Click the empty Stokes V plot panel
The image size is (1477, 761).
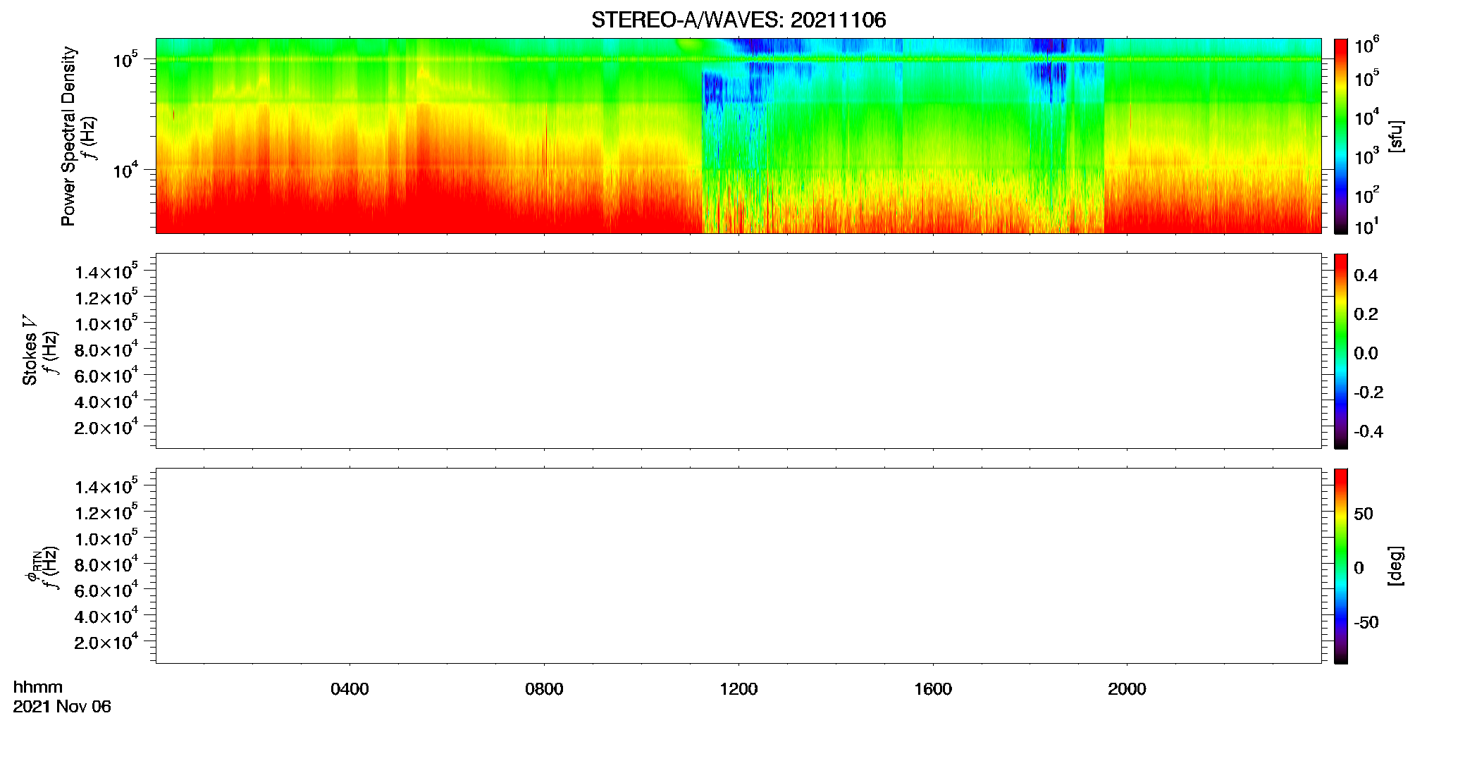pos(738,351)
